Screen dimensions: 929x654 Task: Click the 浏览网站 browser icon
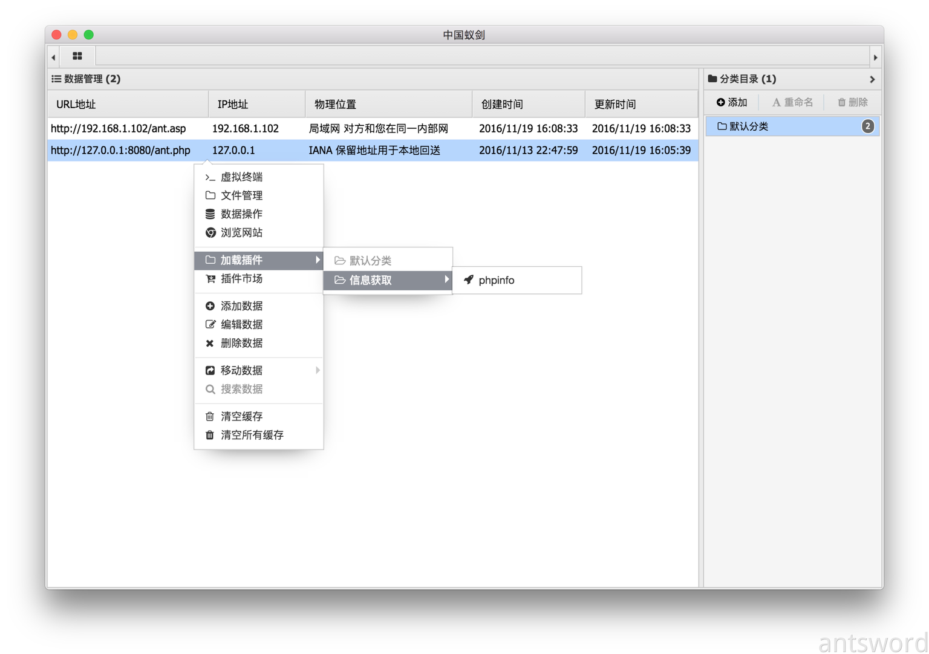[210, 233]
